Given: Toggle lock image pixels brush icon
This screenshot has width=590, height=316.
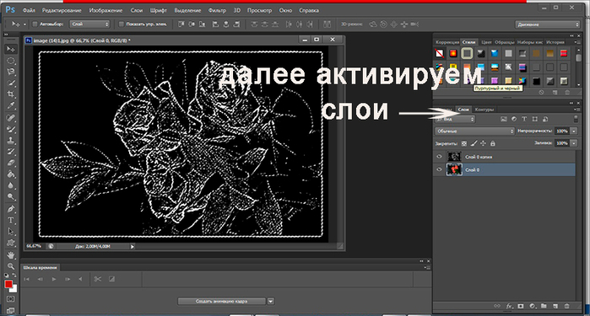Looking at the screenshot, I should (x=474, y=143).
